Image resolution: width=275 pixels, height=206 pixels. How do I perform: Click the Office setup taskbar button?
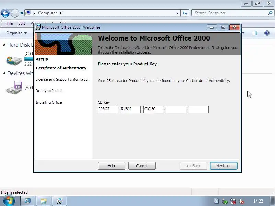pyautogui.click(x=59, y=201)
